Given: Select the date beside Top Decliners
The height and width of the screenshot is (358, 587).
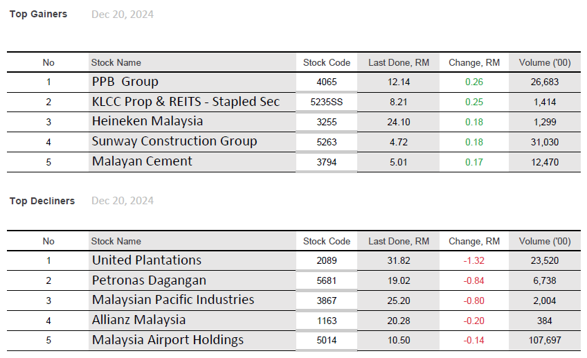Looking at the screenshot, I should [123, 201].
